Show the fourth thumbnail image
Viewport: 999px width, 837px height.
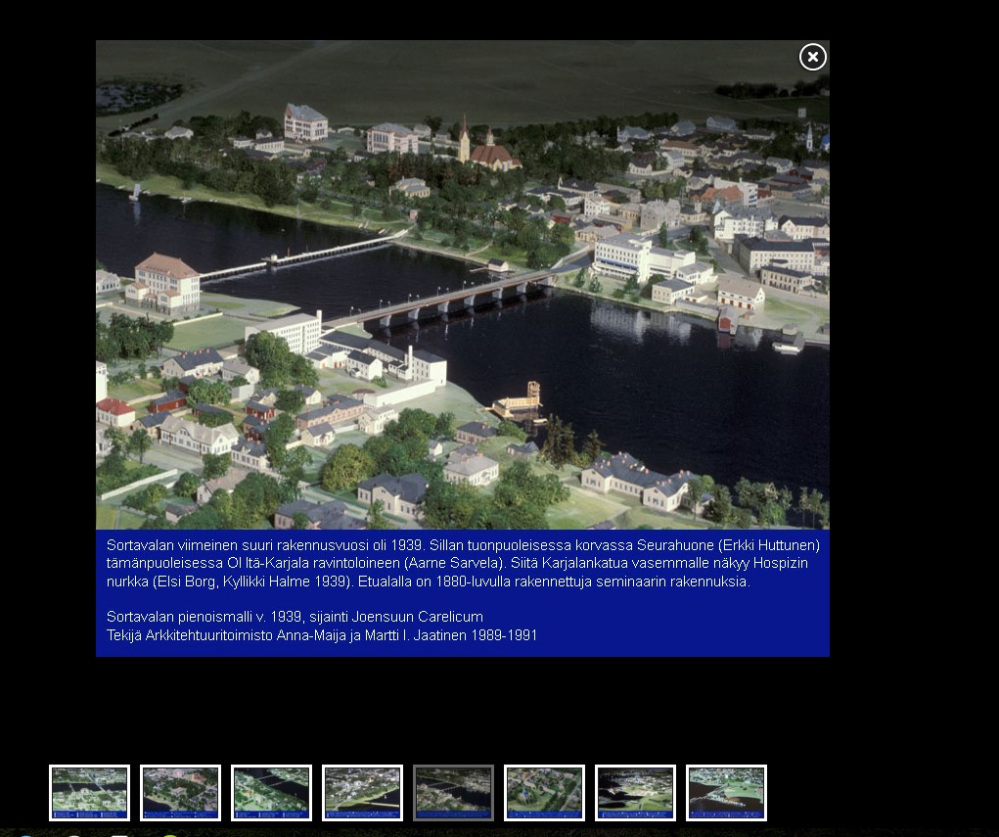(362, 792)
